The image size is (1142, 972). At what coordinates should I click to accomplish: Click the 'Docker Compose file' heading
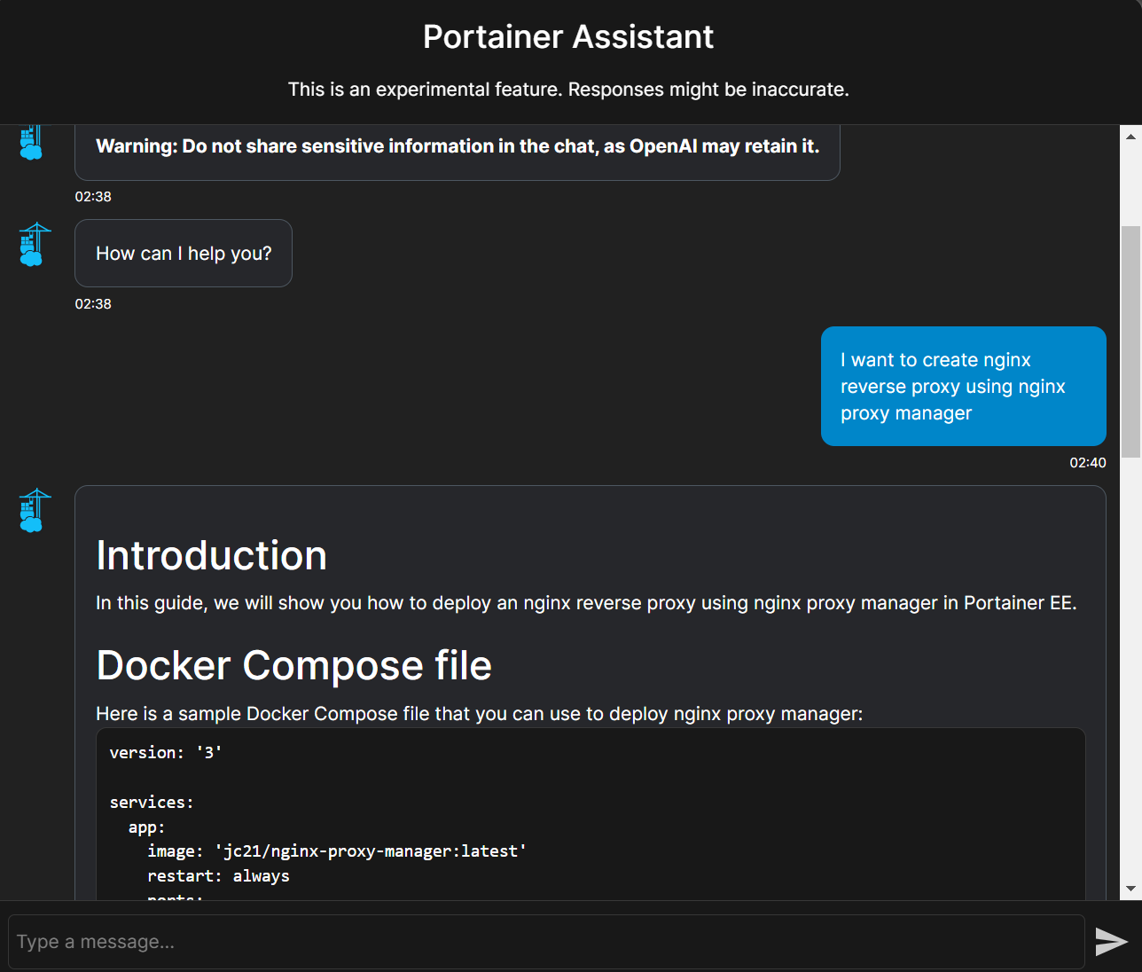click(x=293, y=665)
